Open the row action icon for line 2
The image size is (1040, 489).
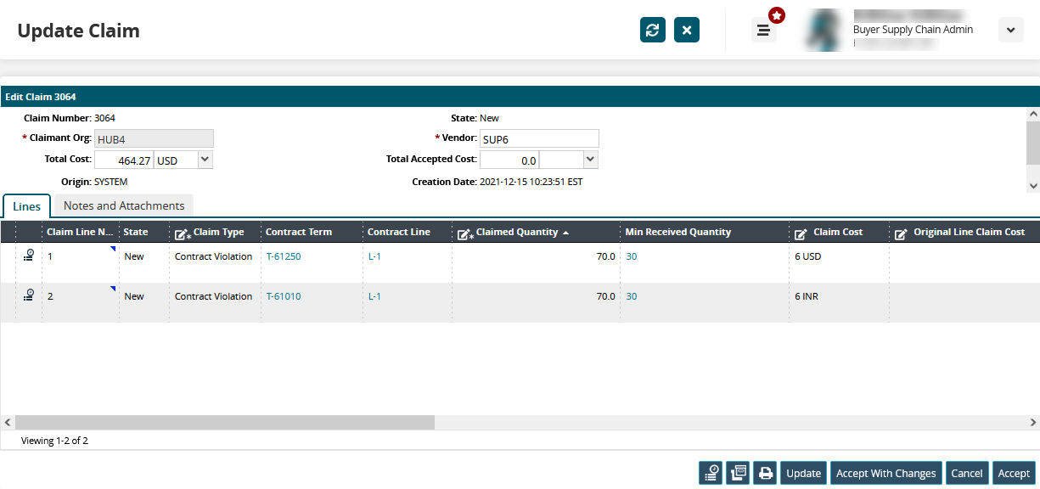click(x=29, y=295)
